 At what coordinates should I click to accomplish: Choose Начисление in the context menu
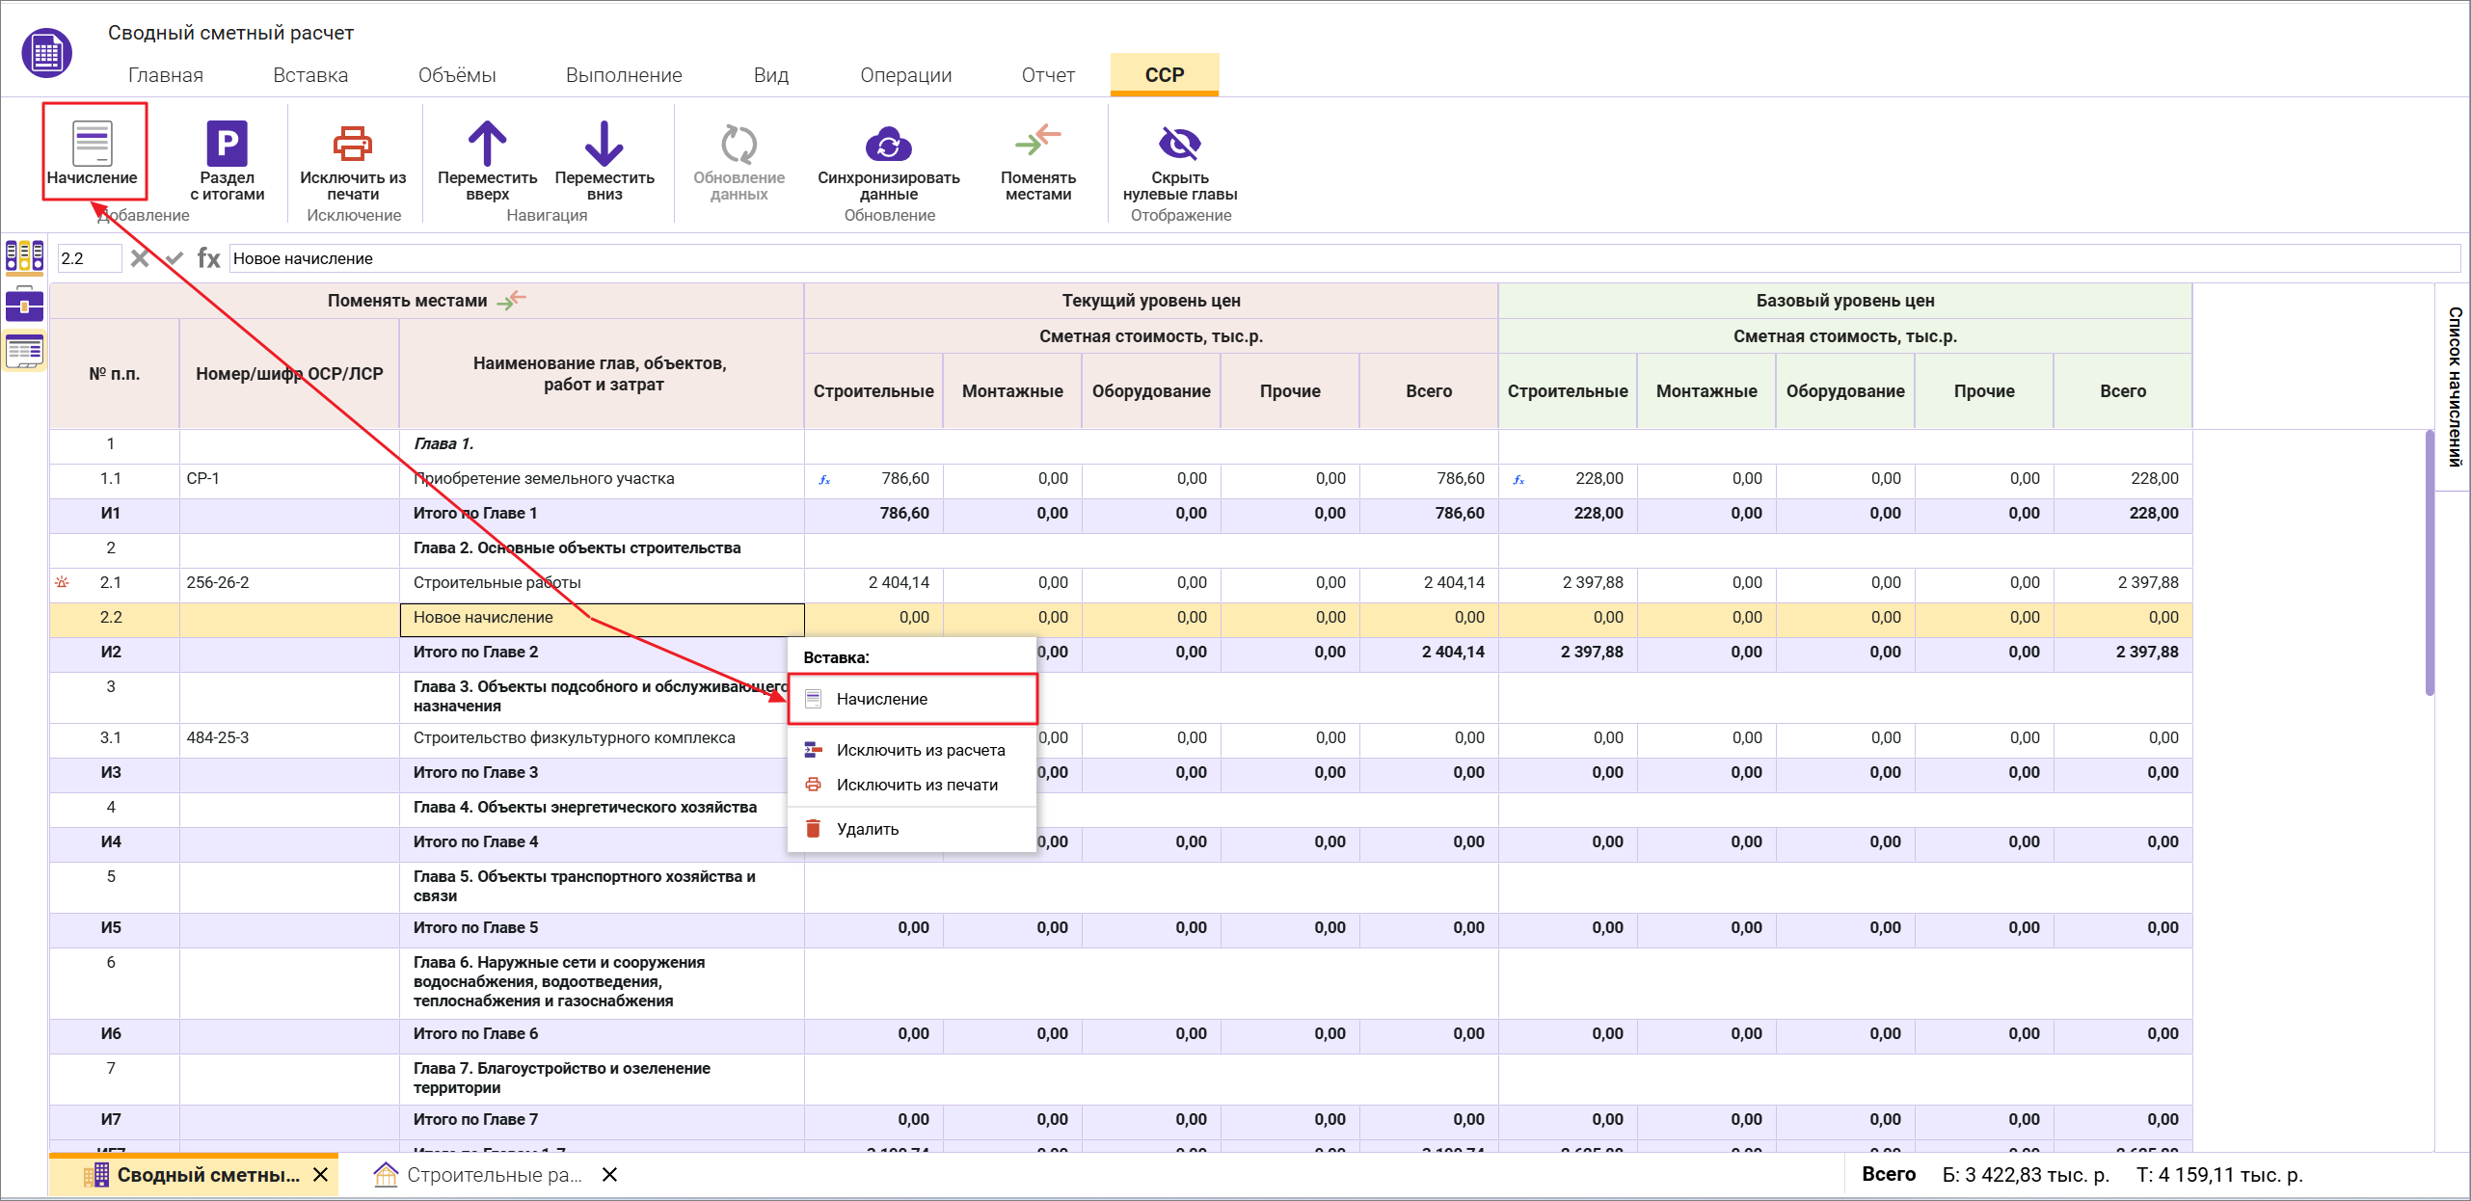(x=881, y=699)
